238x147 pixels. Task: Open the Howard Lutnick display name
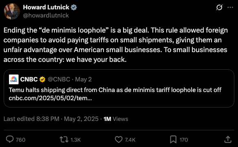[46, 7]
